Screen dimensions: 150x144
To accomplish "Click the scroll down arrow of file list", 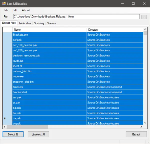I will (145, 123).
